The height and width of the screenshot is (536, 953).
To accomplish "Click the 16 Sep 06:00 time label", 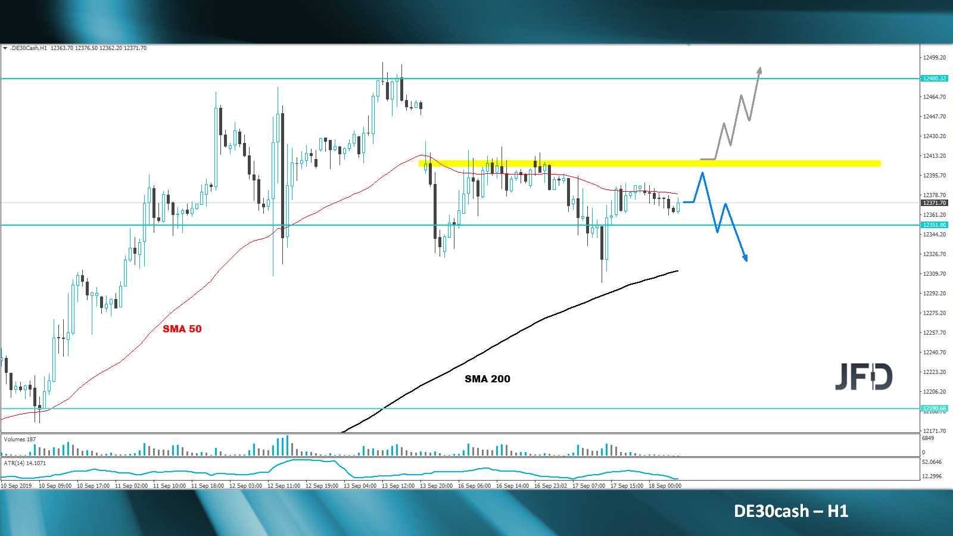I will pyautogui.click(x=474, y=486).
